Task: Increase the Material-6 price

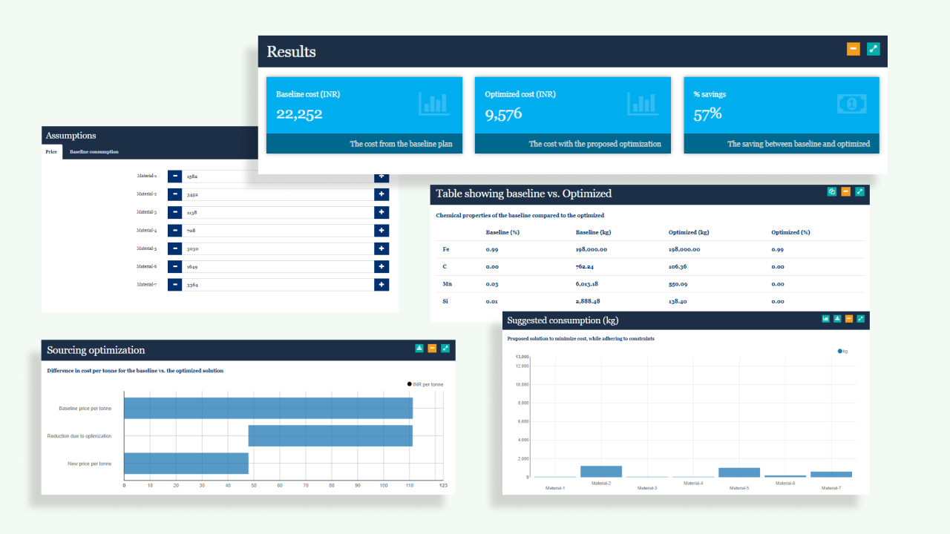Action: click(381, 267)
